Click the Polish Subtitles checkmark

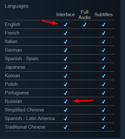pos(103,85)
